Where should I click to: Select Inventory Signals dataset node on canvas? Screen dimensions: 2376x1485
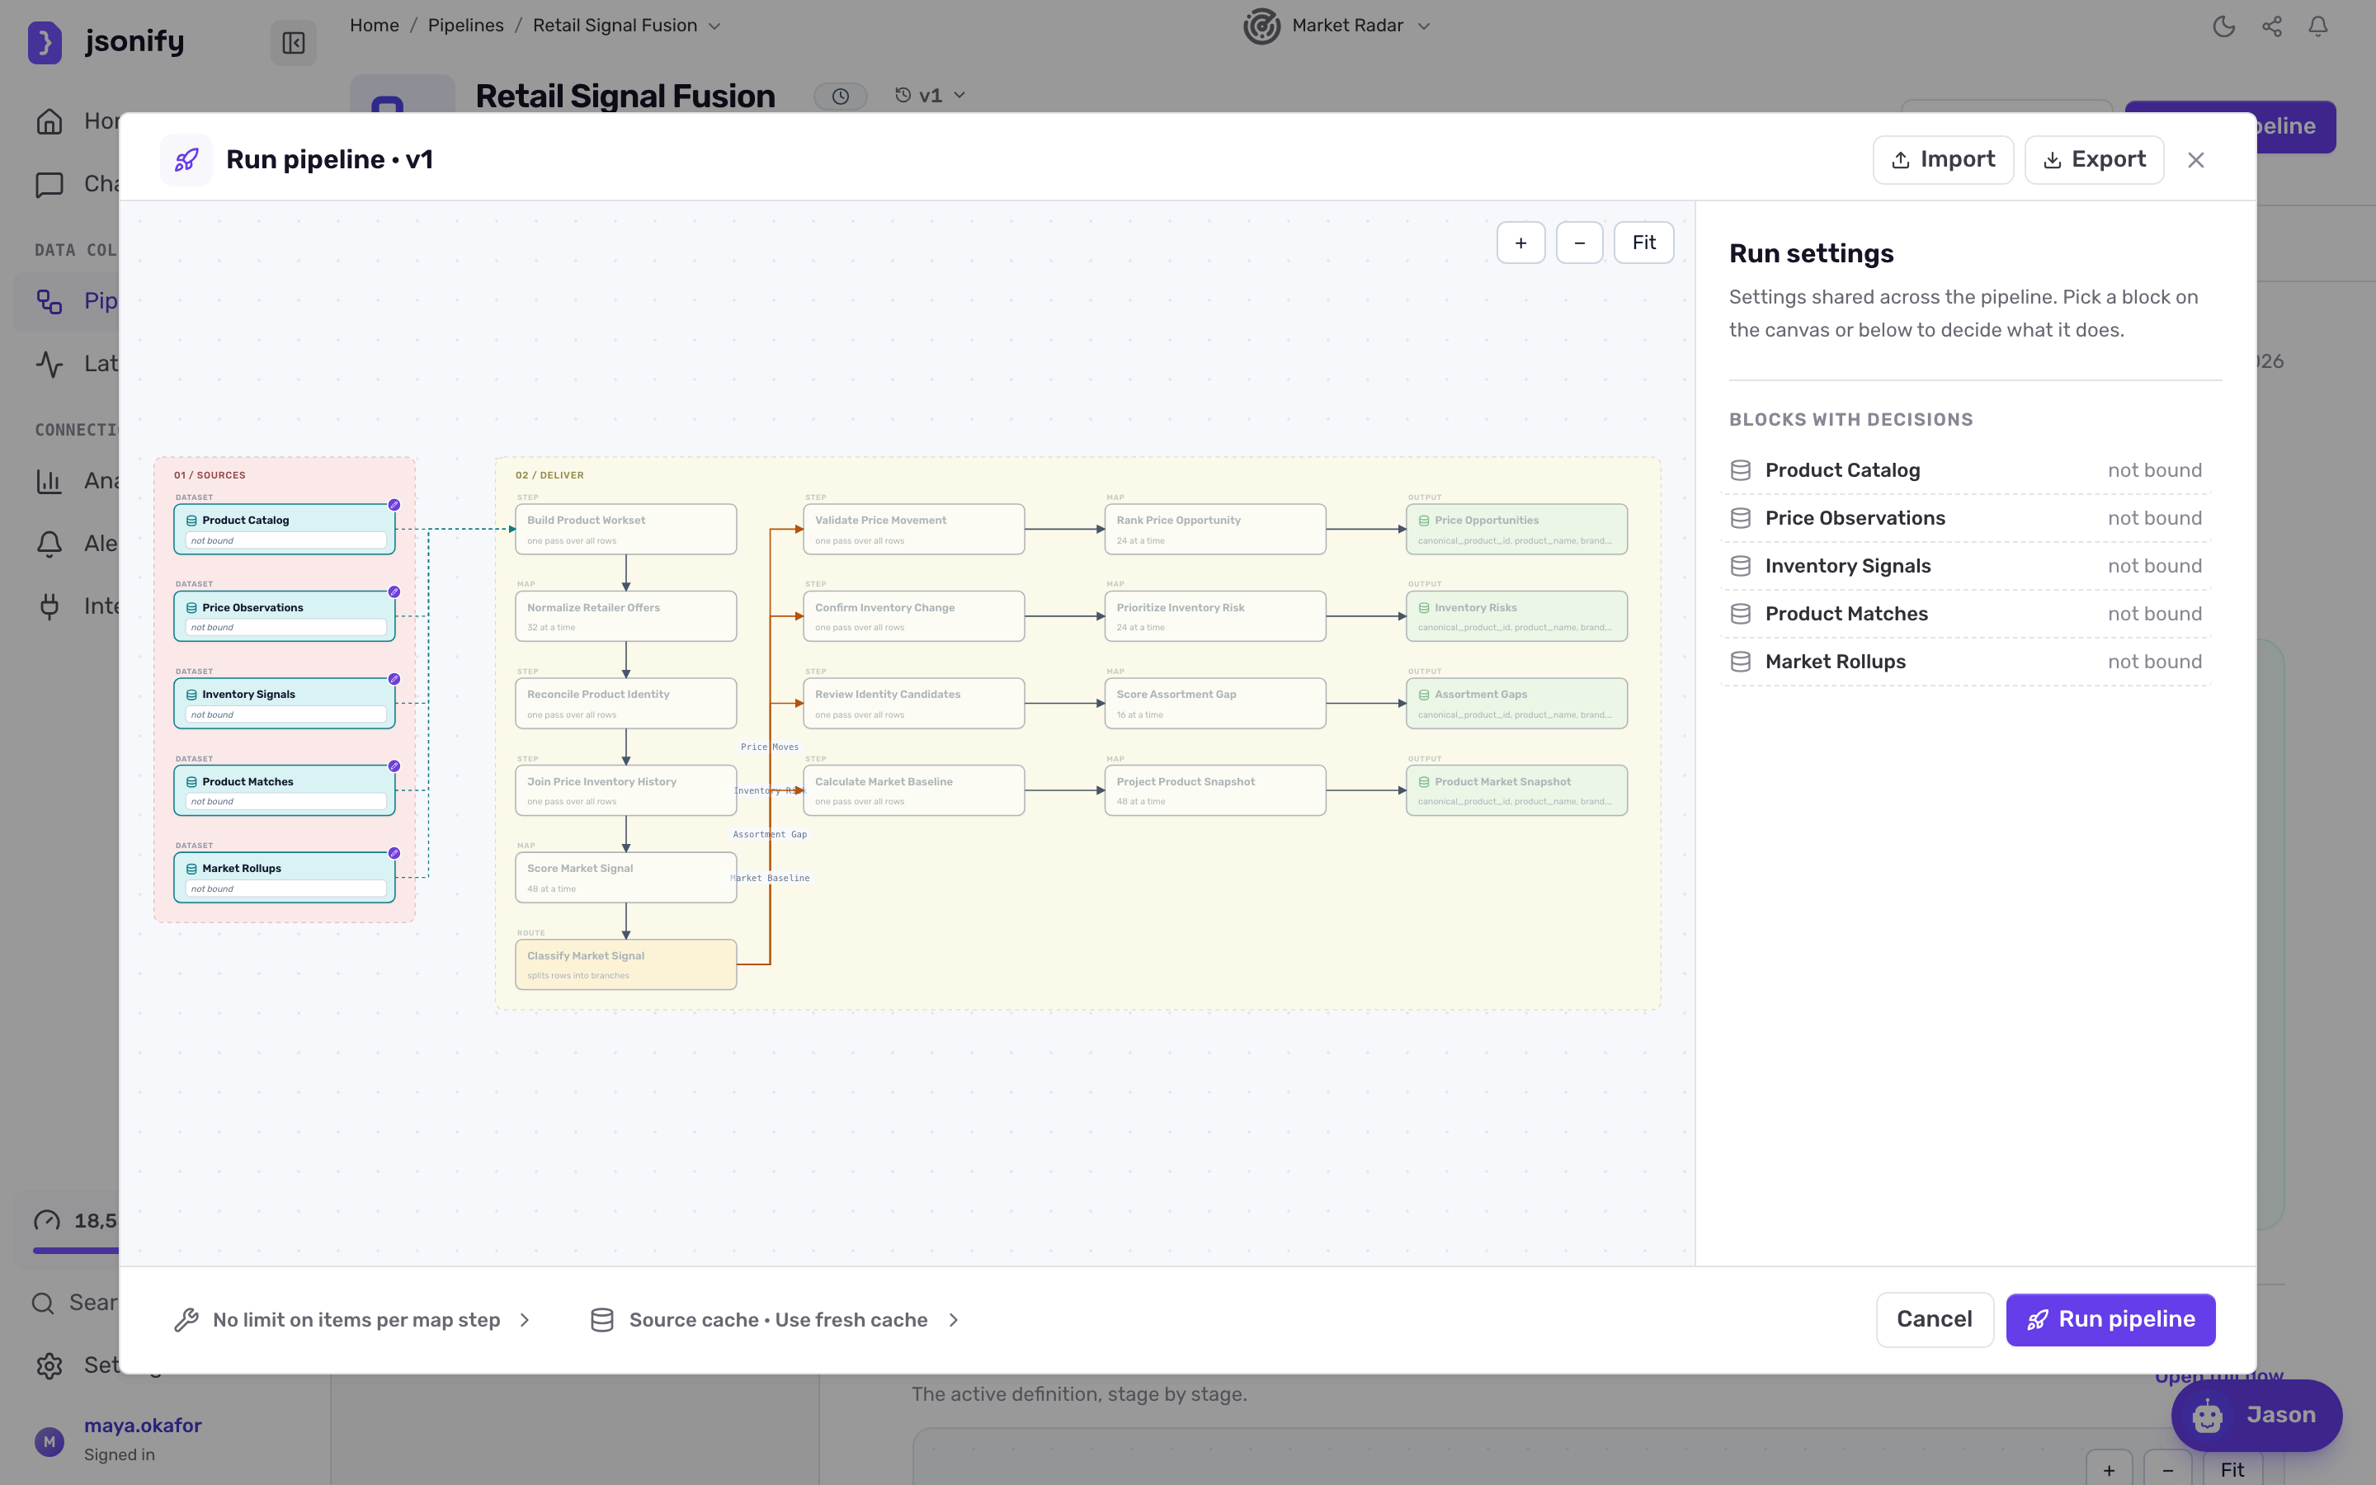coord(285,703)
